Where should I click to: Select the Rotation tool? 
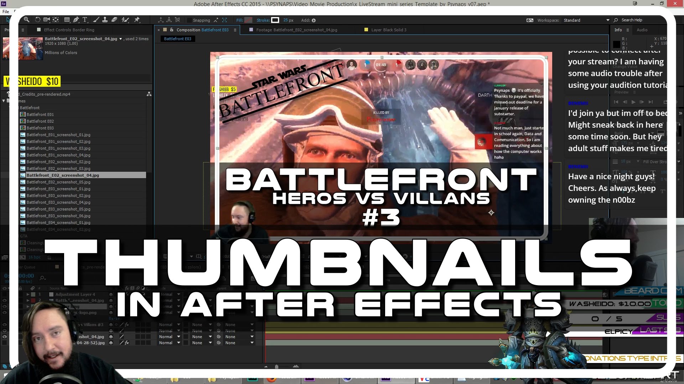tap(37, 20)
